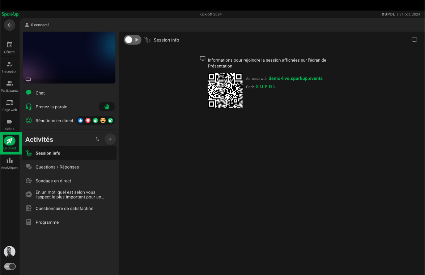Open the Analytiques chart section
The width and height of the screenshot is (425, 275).
pyautogui.click(x=9, y=163)
